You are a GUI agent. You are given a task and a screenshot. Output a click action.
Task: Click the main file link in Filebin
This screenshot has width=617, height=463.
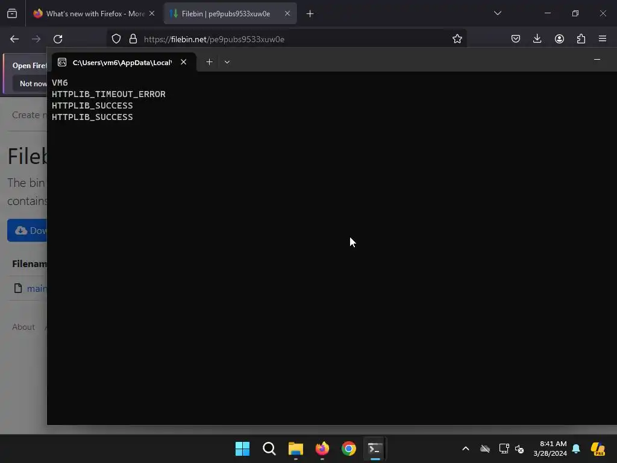[37, 289]
